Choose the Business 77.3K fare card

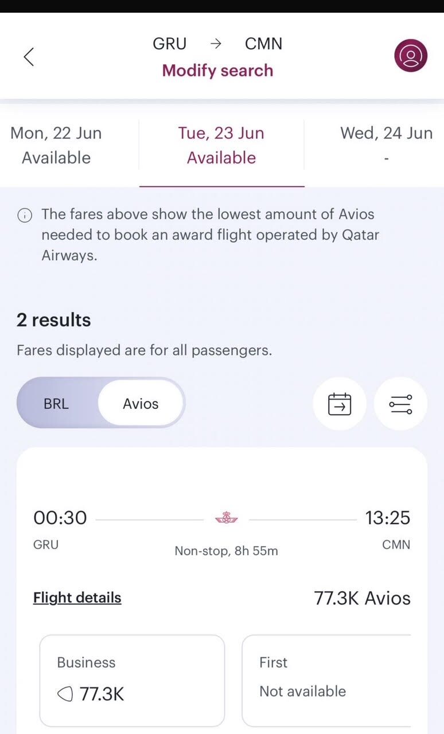tap(132, 680)
